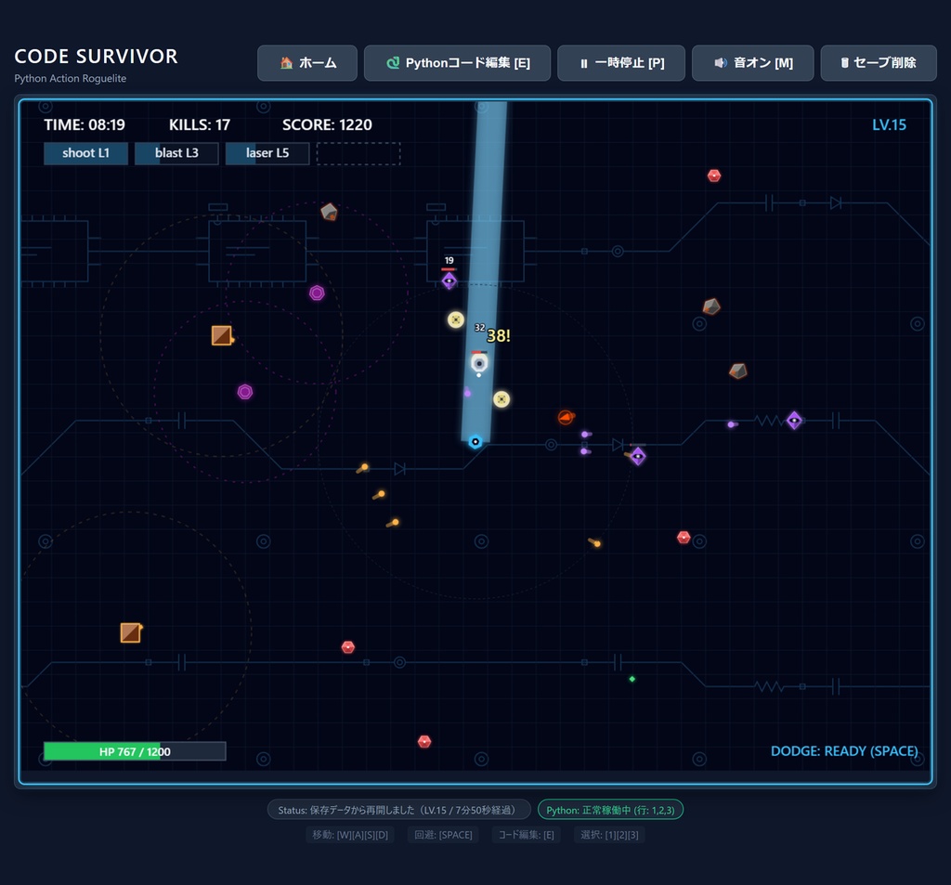Click the HP 767 / 1200 health bar
951x885 pixels.
(135, 751)
